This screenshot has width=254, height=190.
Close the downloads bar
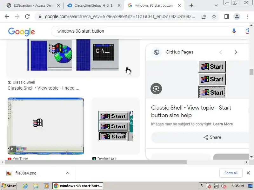point(248,173)
